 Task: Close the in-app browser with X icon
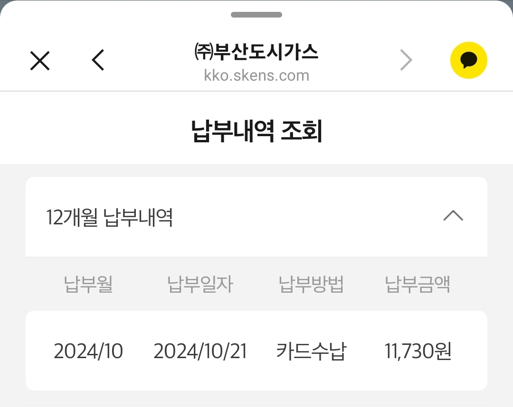tap(40, 61)
